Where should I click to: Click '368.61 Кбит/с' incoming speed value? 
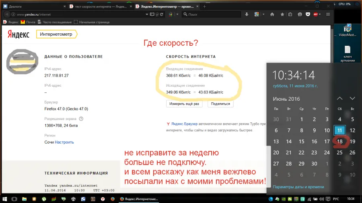[x=178, y=75]
